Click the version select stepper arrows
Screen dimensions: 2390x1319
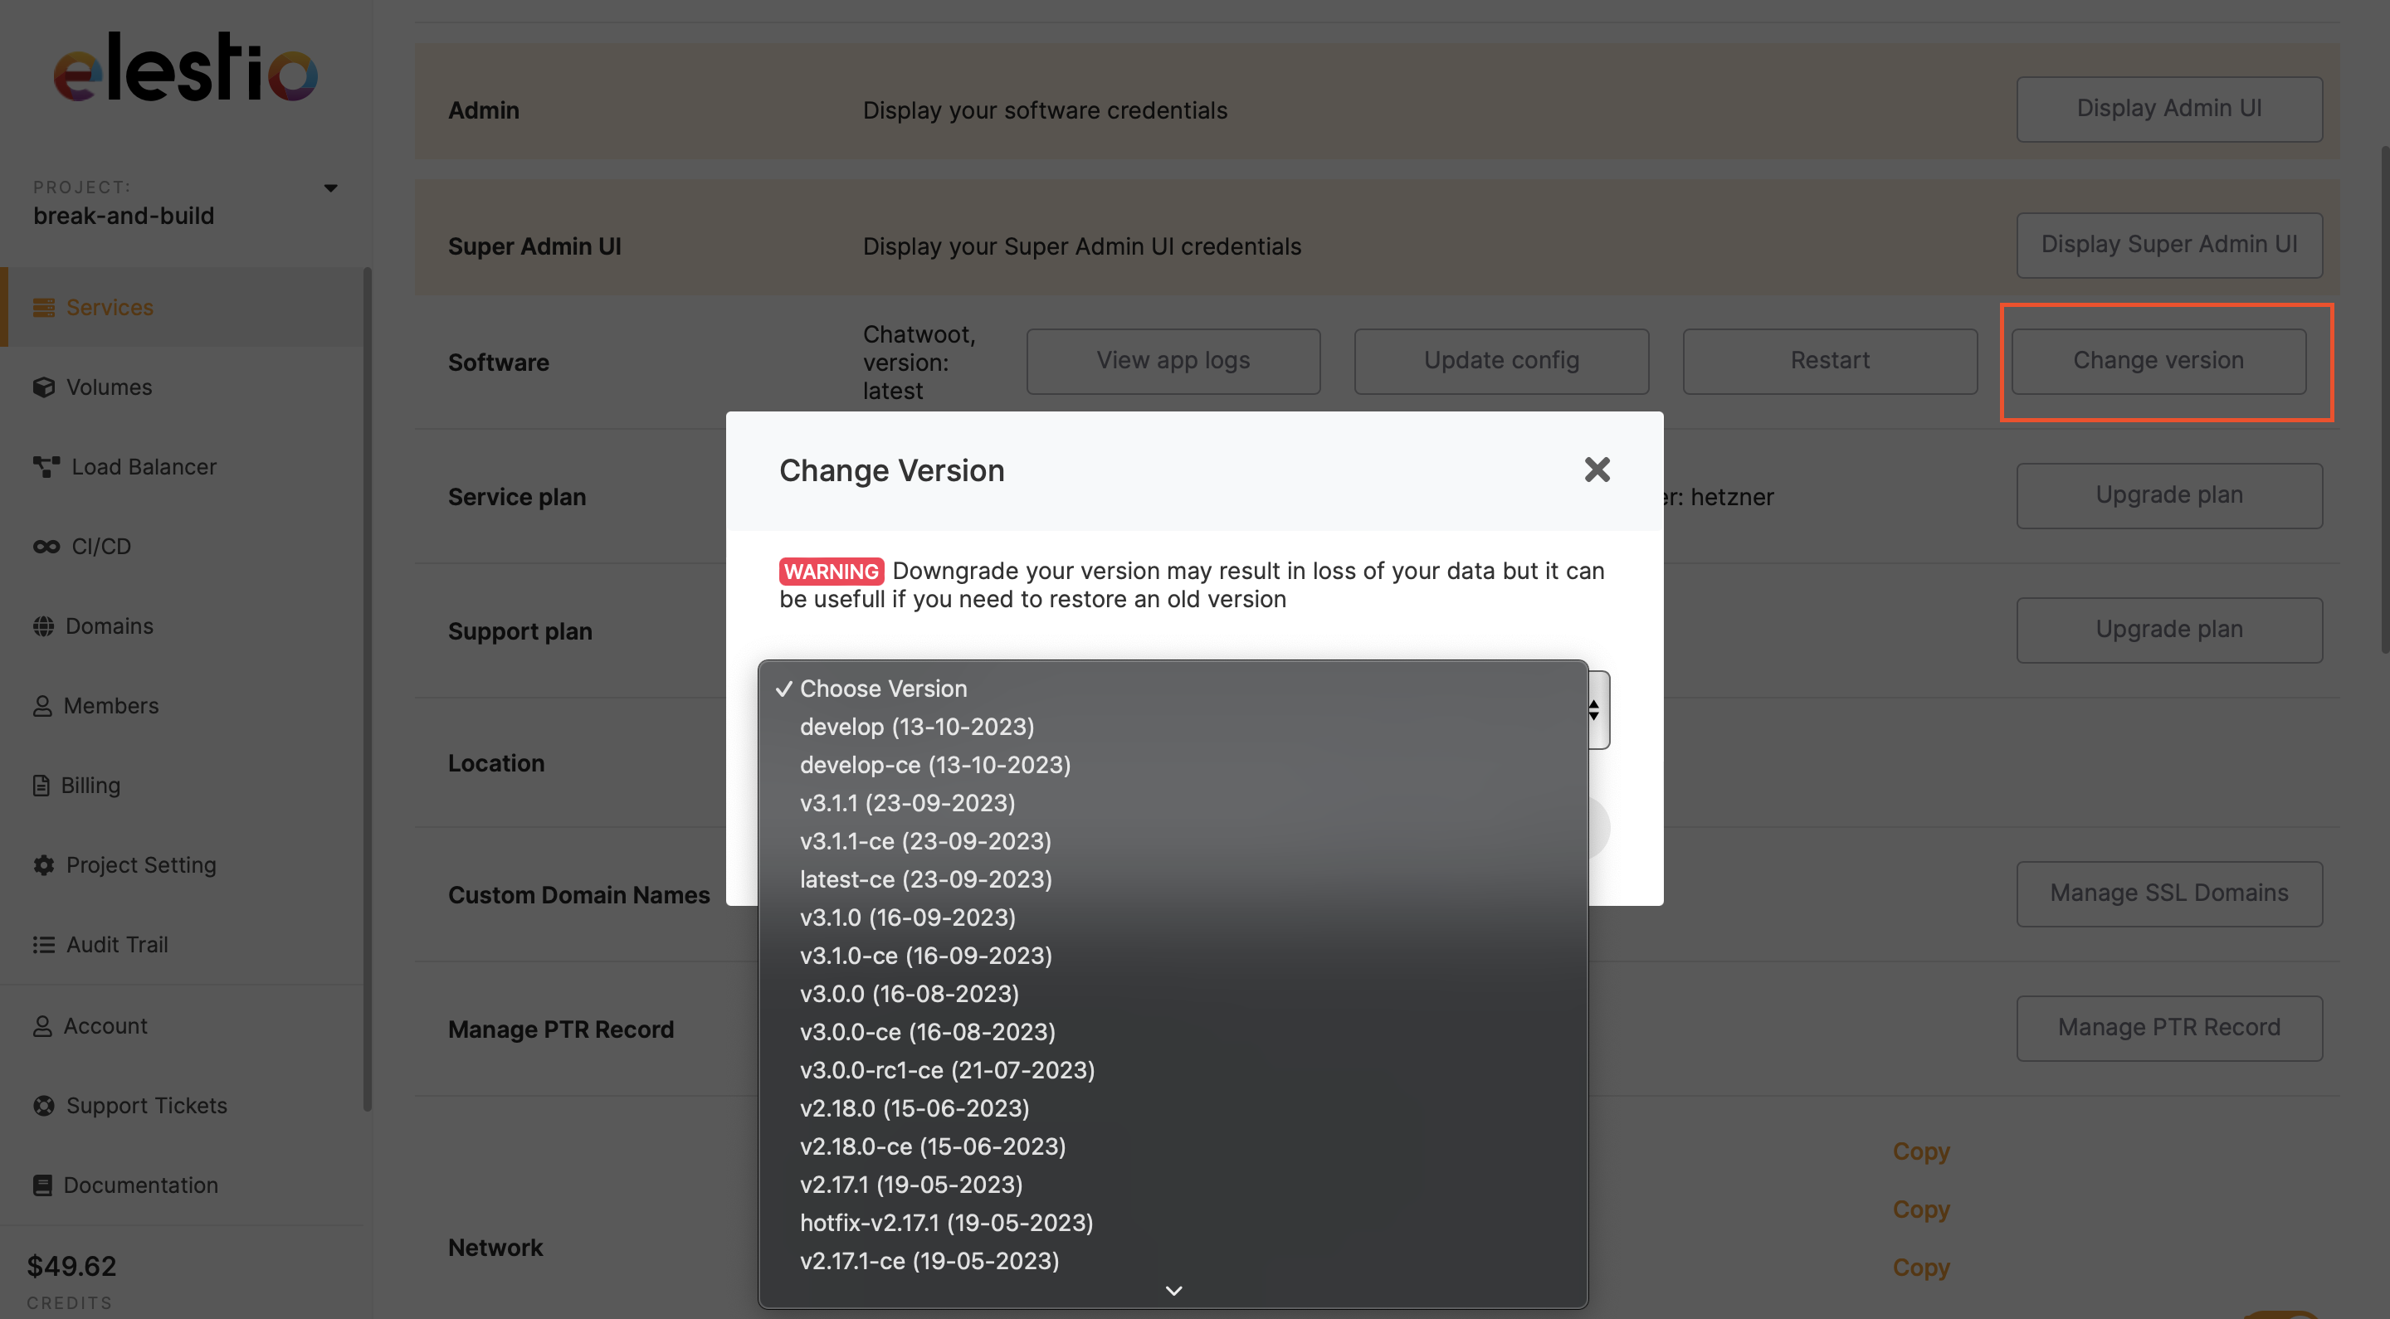coord(1594,709)
